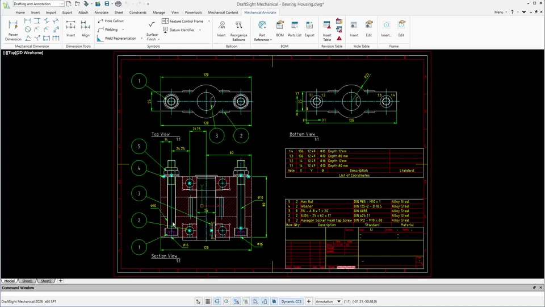Image resolution: width=545 pixels, height=307 pixels.
Task: Add a new sheet with plus button
Action: [x=61, y=281]
